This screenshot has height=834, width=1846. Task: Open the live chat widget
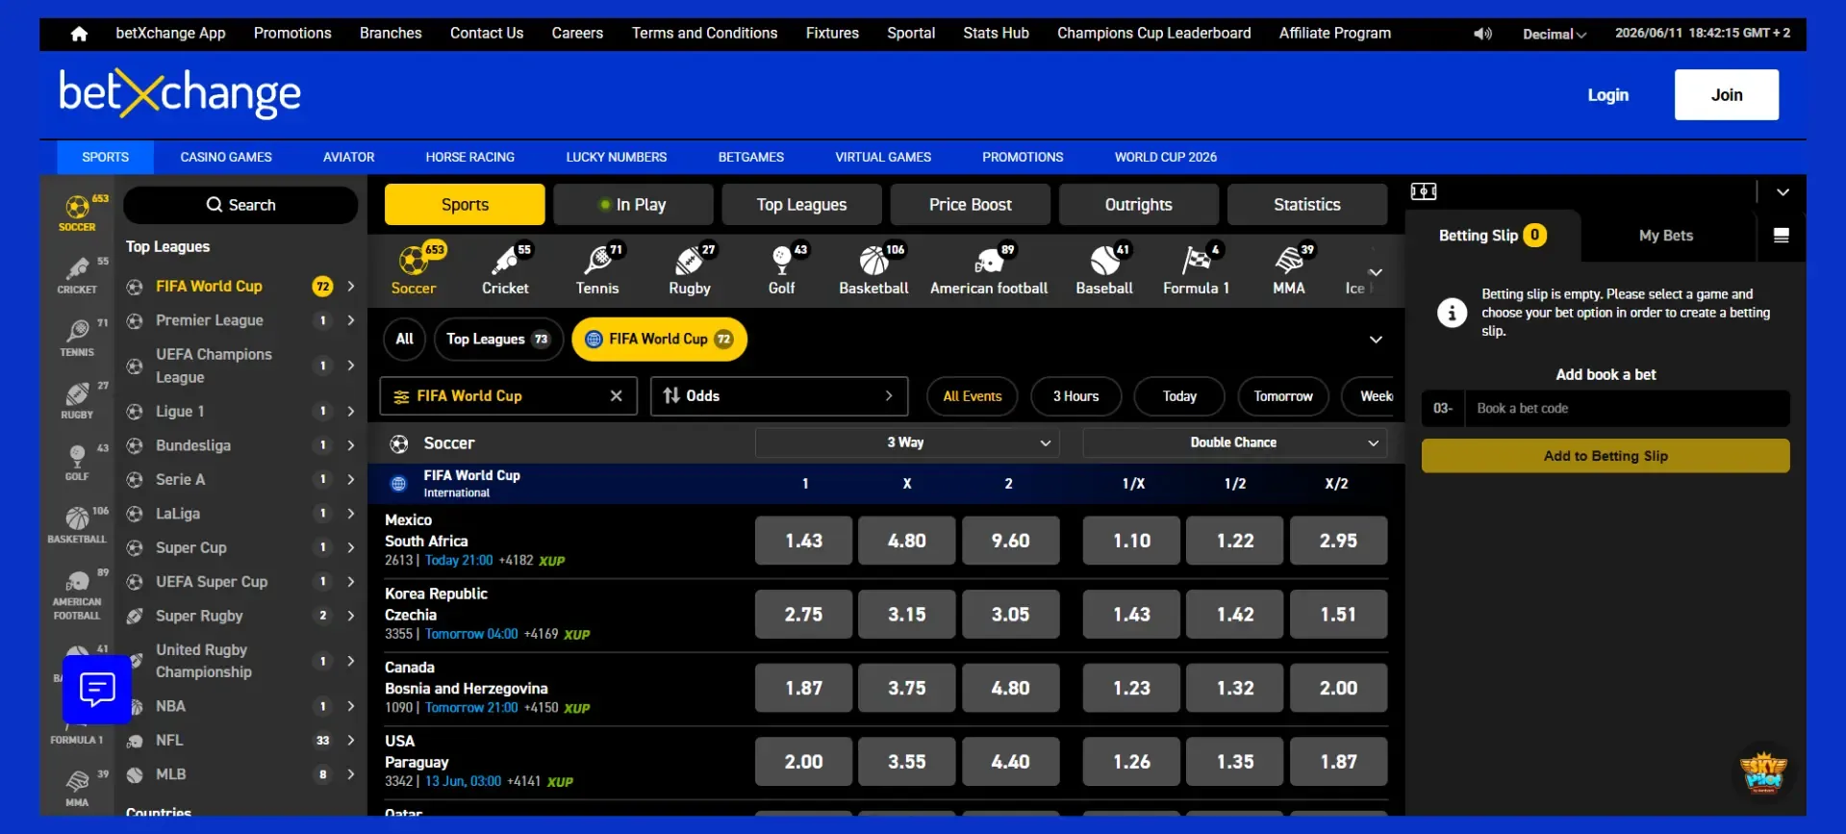(x=97, y=689)
